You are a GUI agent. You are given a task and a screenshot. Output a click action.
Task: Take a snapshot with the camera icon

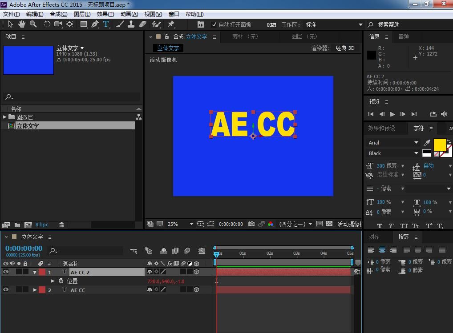(x=251, y=224)
